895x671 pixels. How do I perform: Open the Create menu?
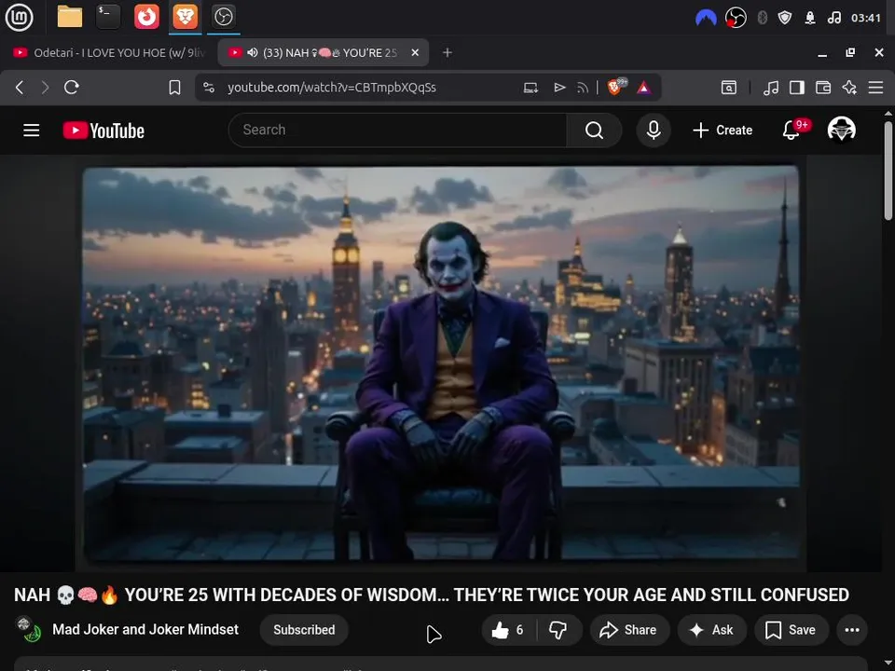[723, 130]
